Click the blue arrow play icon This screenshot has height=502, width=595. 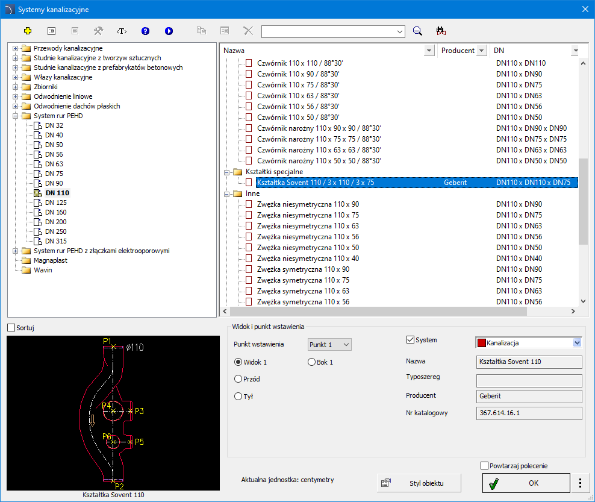coord(169,31)
